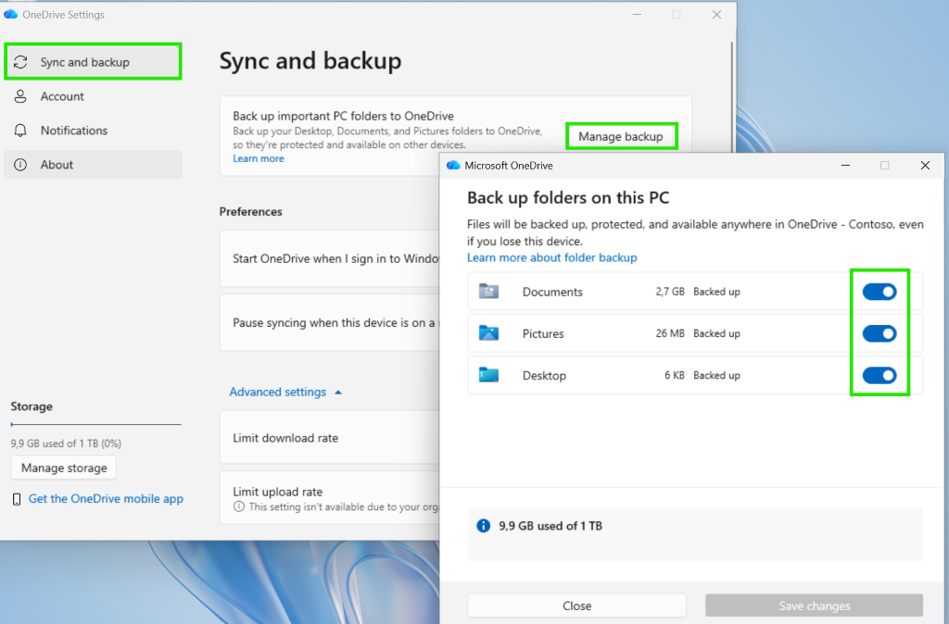Open Learn more about folder backup link
This screenshot has width=949, height=624.
[x=552, y=257]
